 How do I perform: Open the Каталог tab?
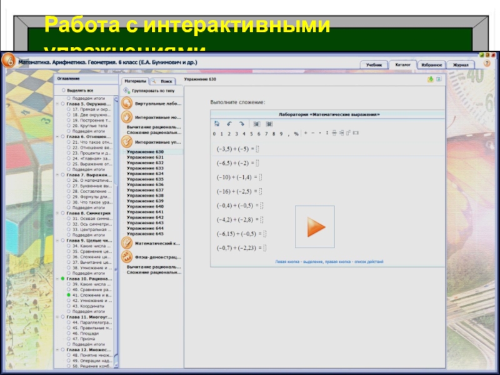402,64
